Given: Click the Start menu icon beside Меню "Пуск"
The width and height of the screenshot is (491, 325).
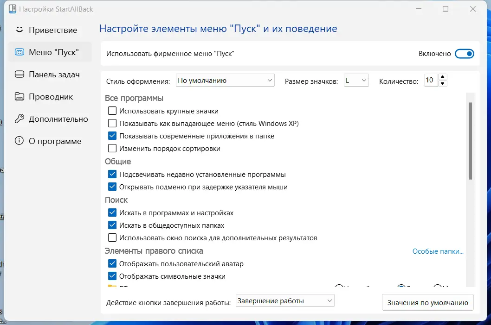Looking at the screenshot, I should (19, 52).
